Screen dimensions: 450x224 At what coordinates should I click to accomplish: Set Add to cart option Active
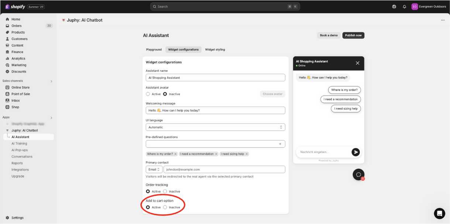148,207
